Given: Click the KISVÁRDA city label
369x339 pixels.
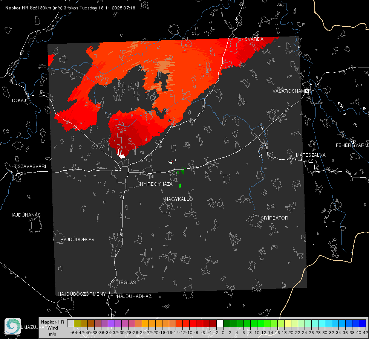Looking at the screenshot, I should click(x=252, y=39).
